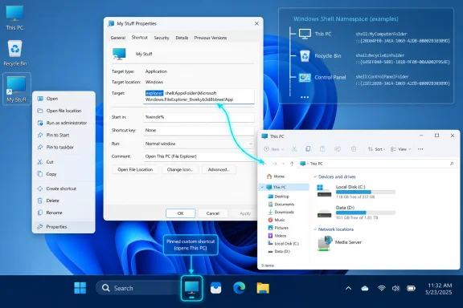463x308 pixels.
Task: Collapse the Network locations group
Action: pos(315,229)
